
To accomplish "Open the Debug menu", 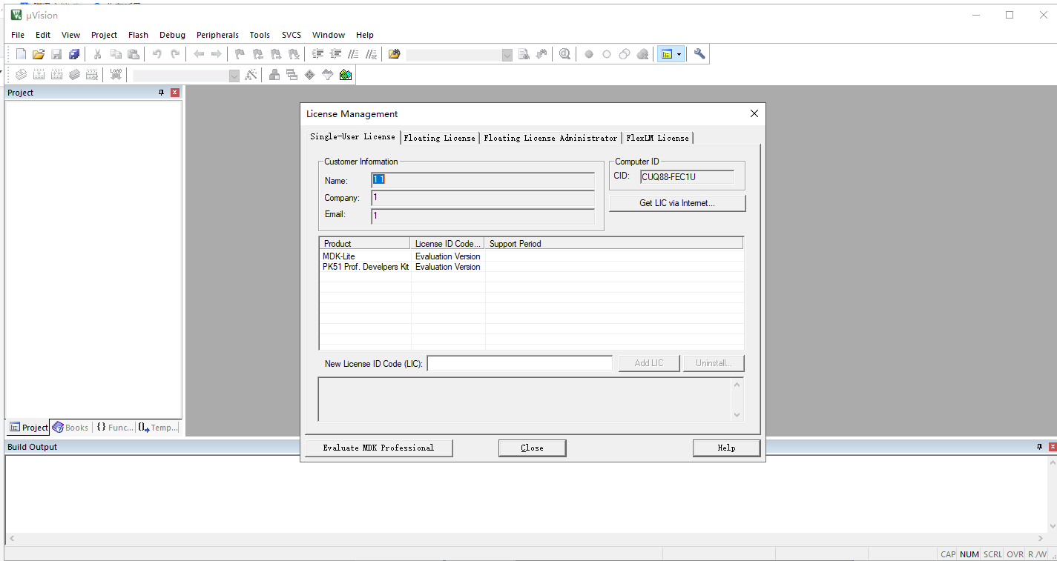I will point(172,35).
